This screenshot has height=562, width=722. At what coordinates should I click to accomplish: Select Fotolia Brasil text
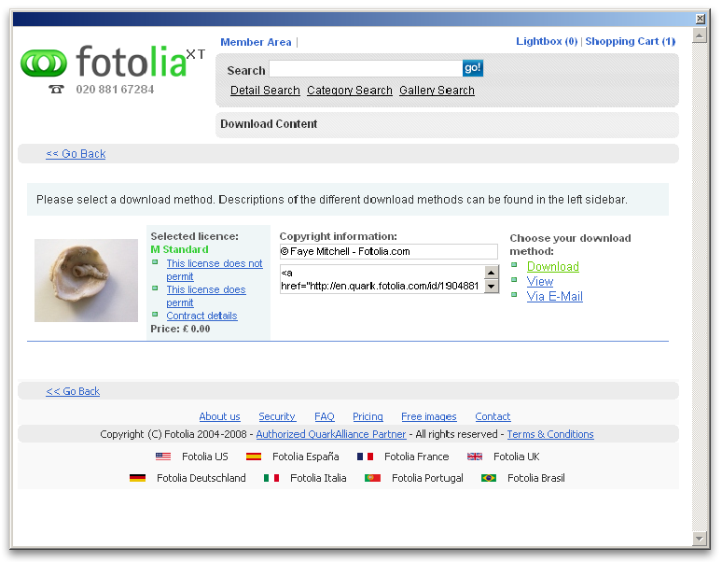536,478
